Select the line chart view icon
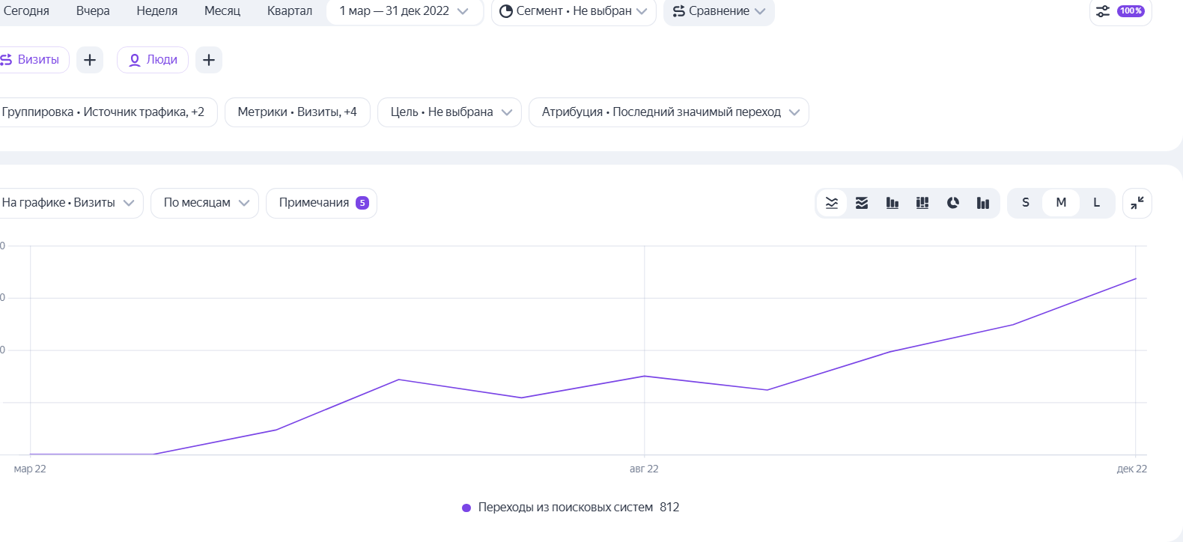This screenshot has height=542, width=1183. point(832,203)
